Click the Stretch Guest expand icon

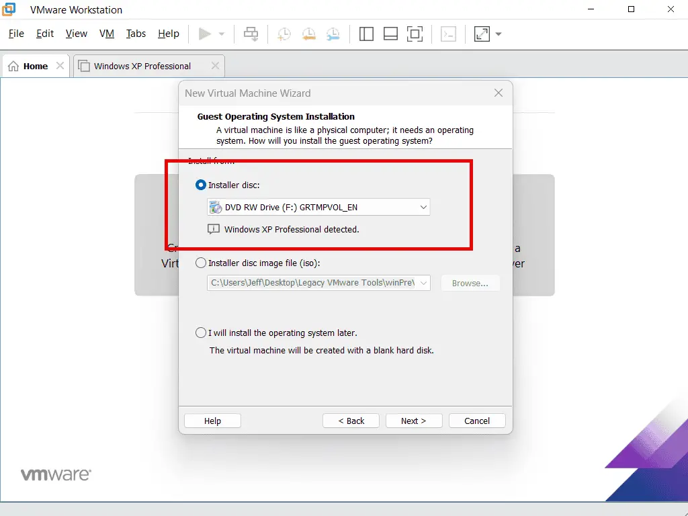point(482,34)
